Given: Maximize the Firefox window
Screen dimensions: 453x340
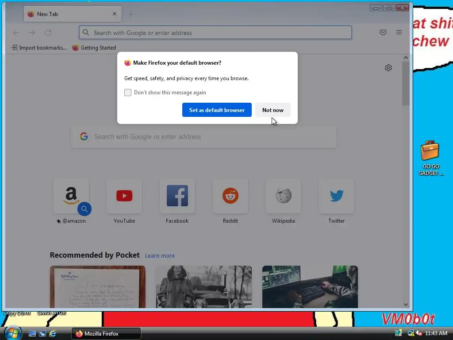Looking at the screenshot, I should click(x=389, y=8).
